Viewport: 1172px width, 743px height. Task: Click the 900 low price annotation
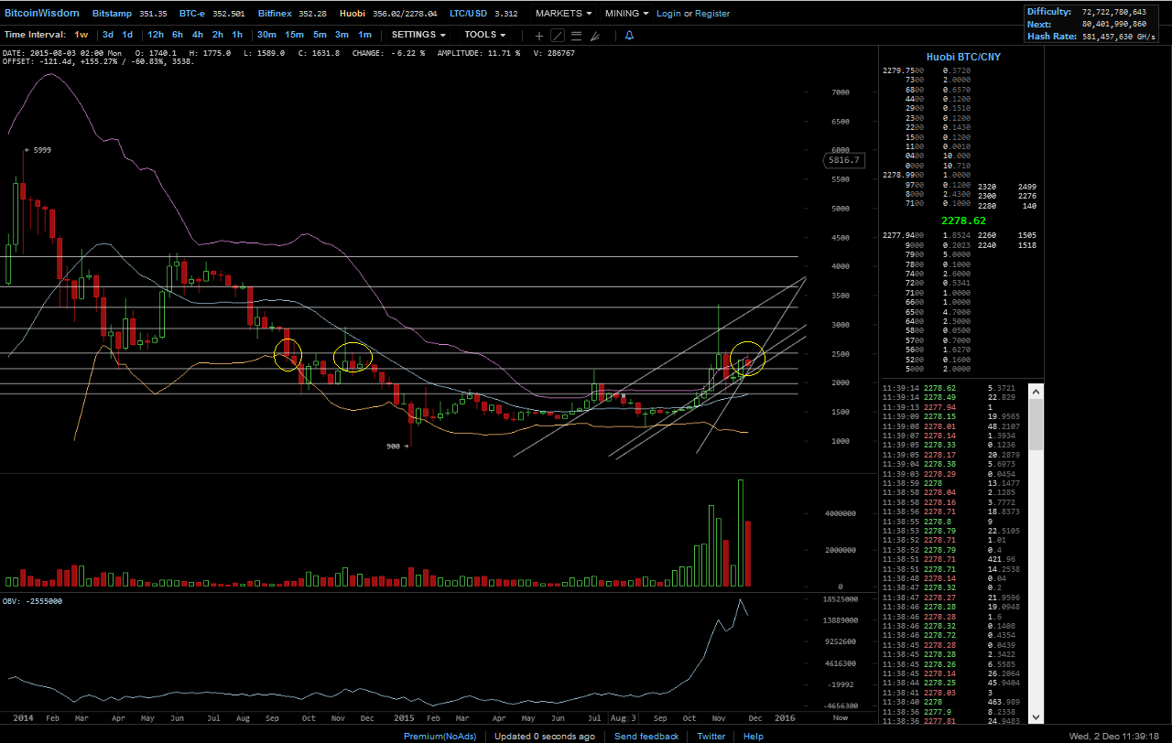[x=397, y=446]
